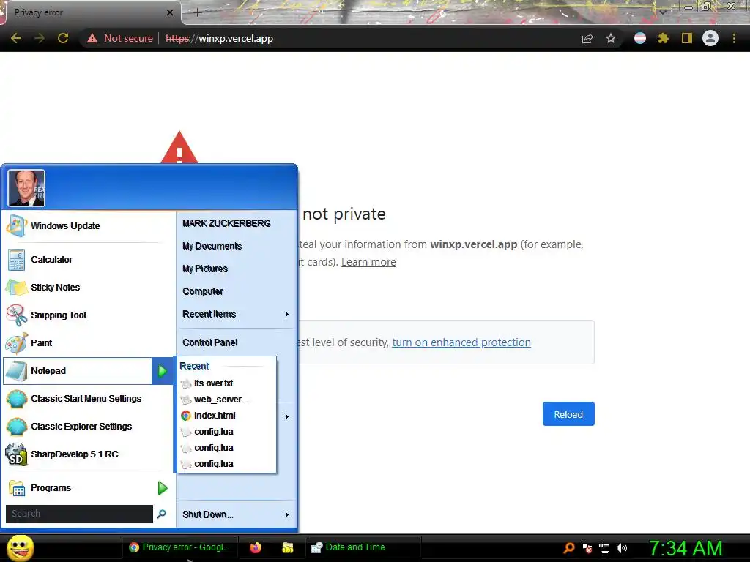Open recent file index.html
The height and width of the screenshot is (562, 750).
tap(227, 416)
